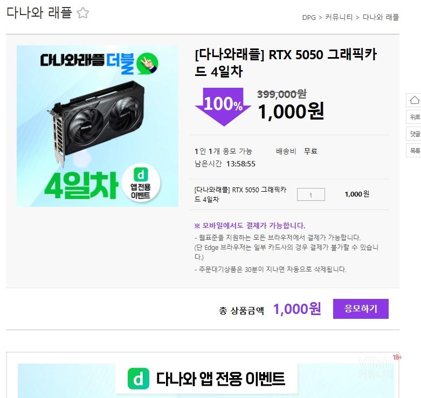Click the 4일차 text on the product image
The height and width of the screenshot is (398, 421).
81,185
